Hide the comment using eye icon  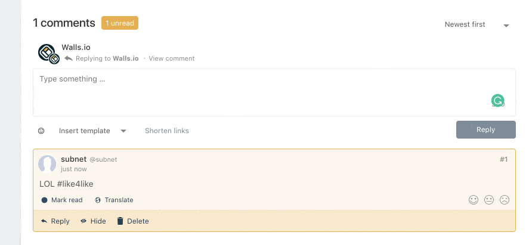click(83, 221)
